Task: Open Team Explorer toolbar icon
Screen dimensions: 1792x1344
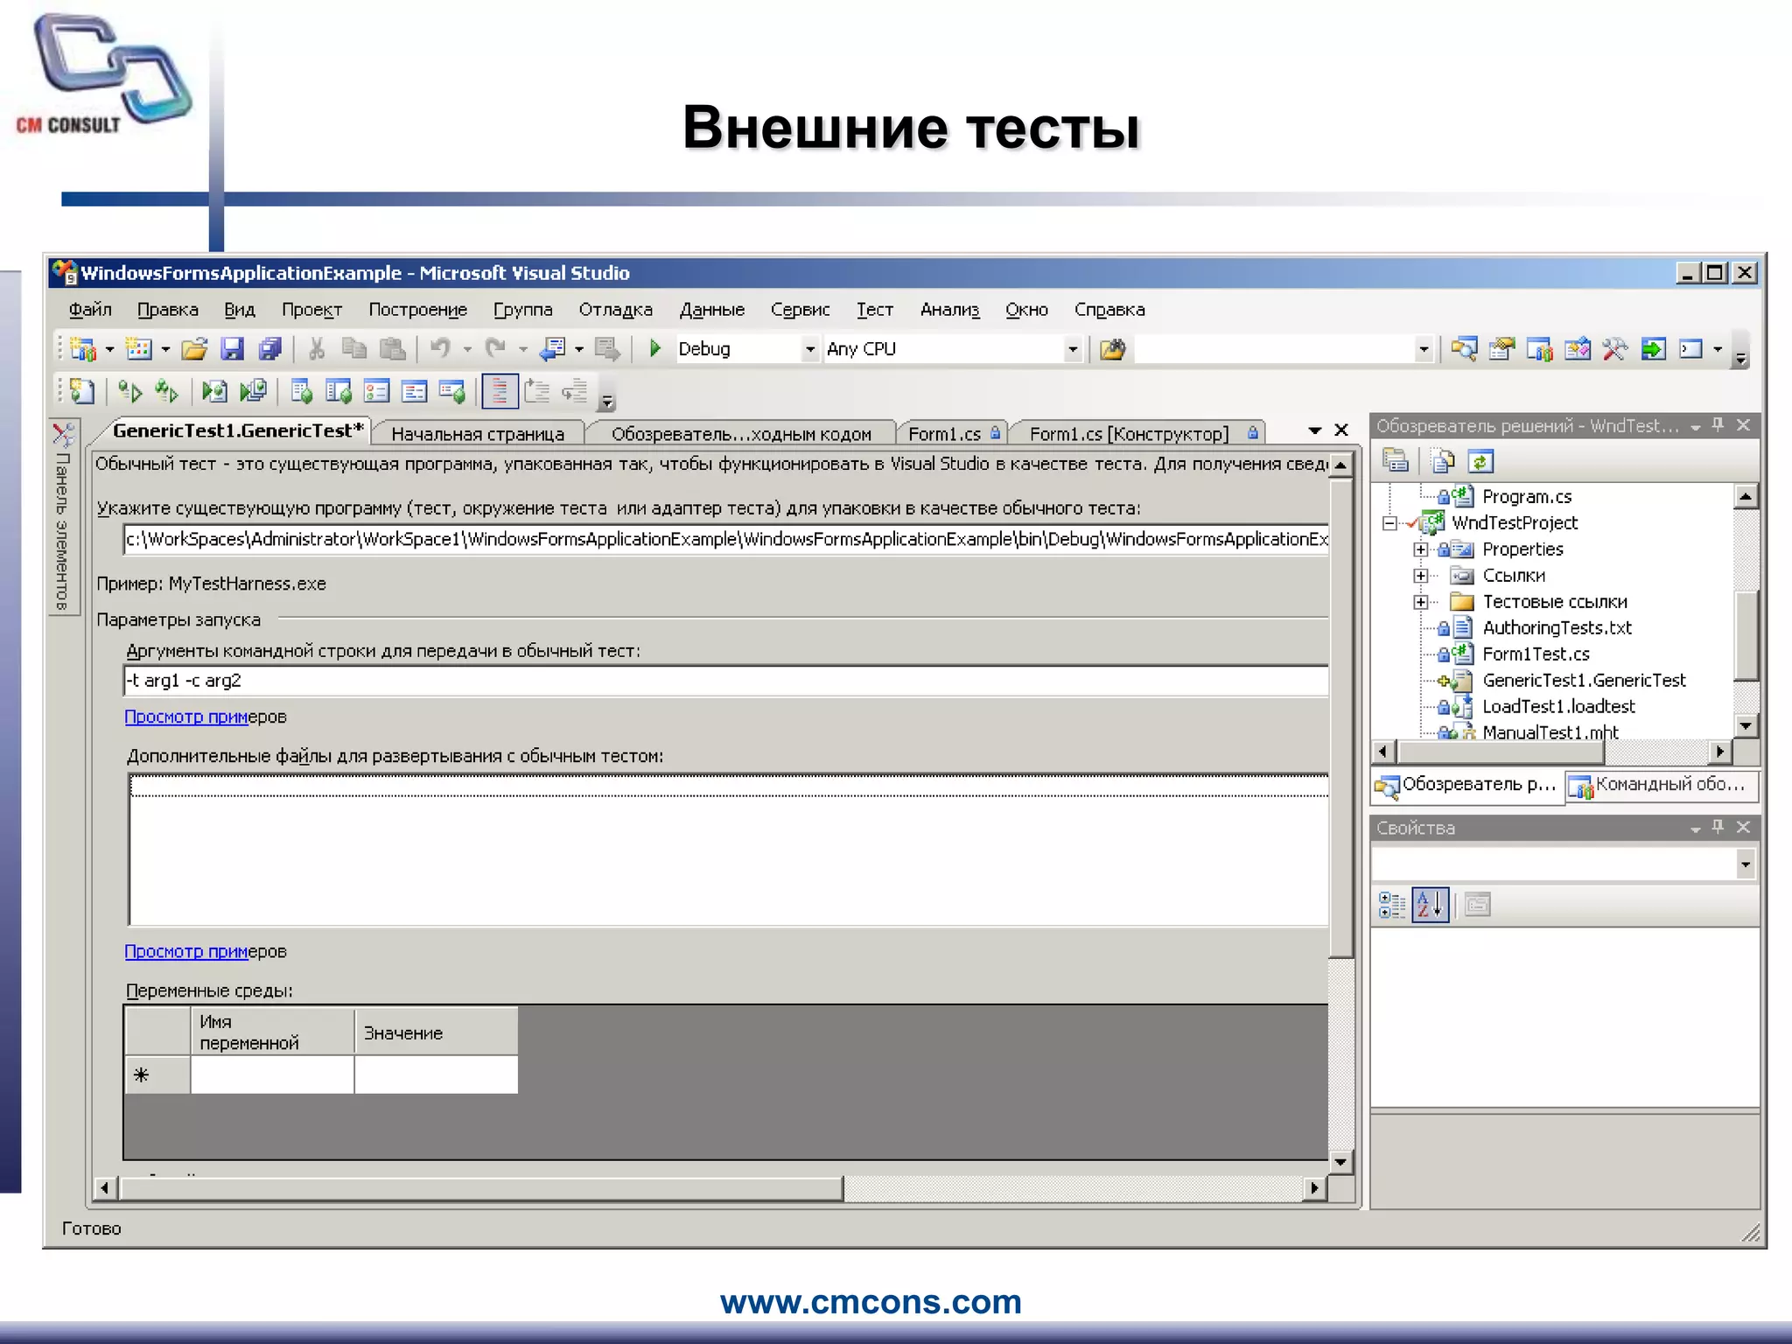Action: tap(1539, 349)
